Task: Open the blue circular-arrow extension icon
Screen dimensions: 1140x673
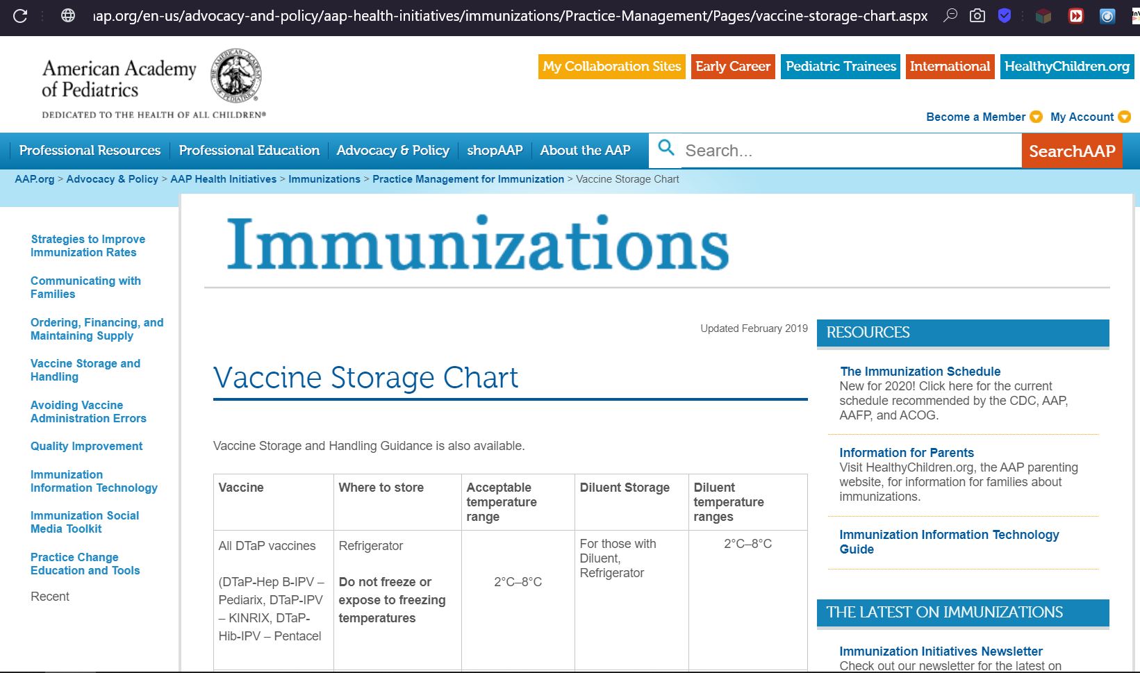Action: coord(1108,16)
